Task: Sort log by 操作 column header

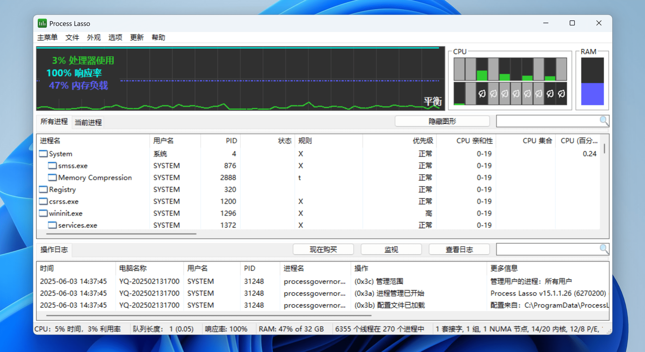Action: click(418, 268)
